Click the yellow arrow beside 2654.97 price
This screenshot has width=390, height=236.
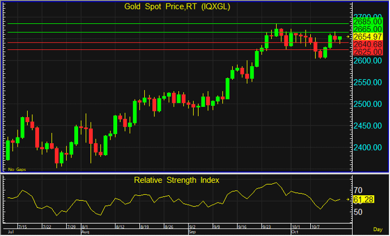pos(349,36)
